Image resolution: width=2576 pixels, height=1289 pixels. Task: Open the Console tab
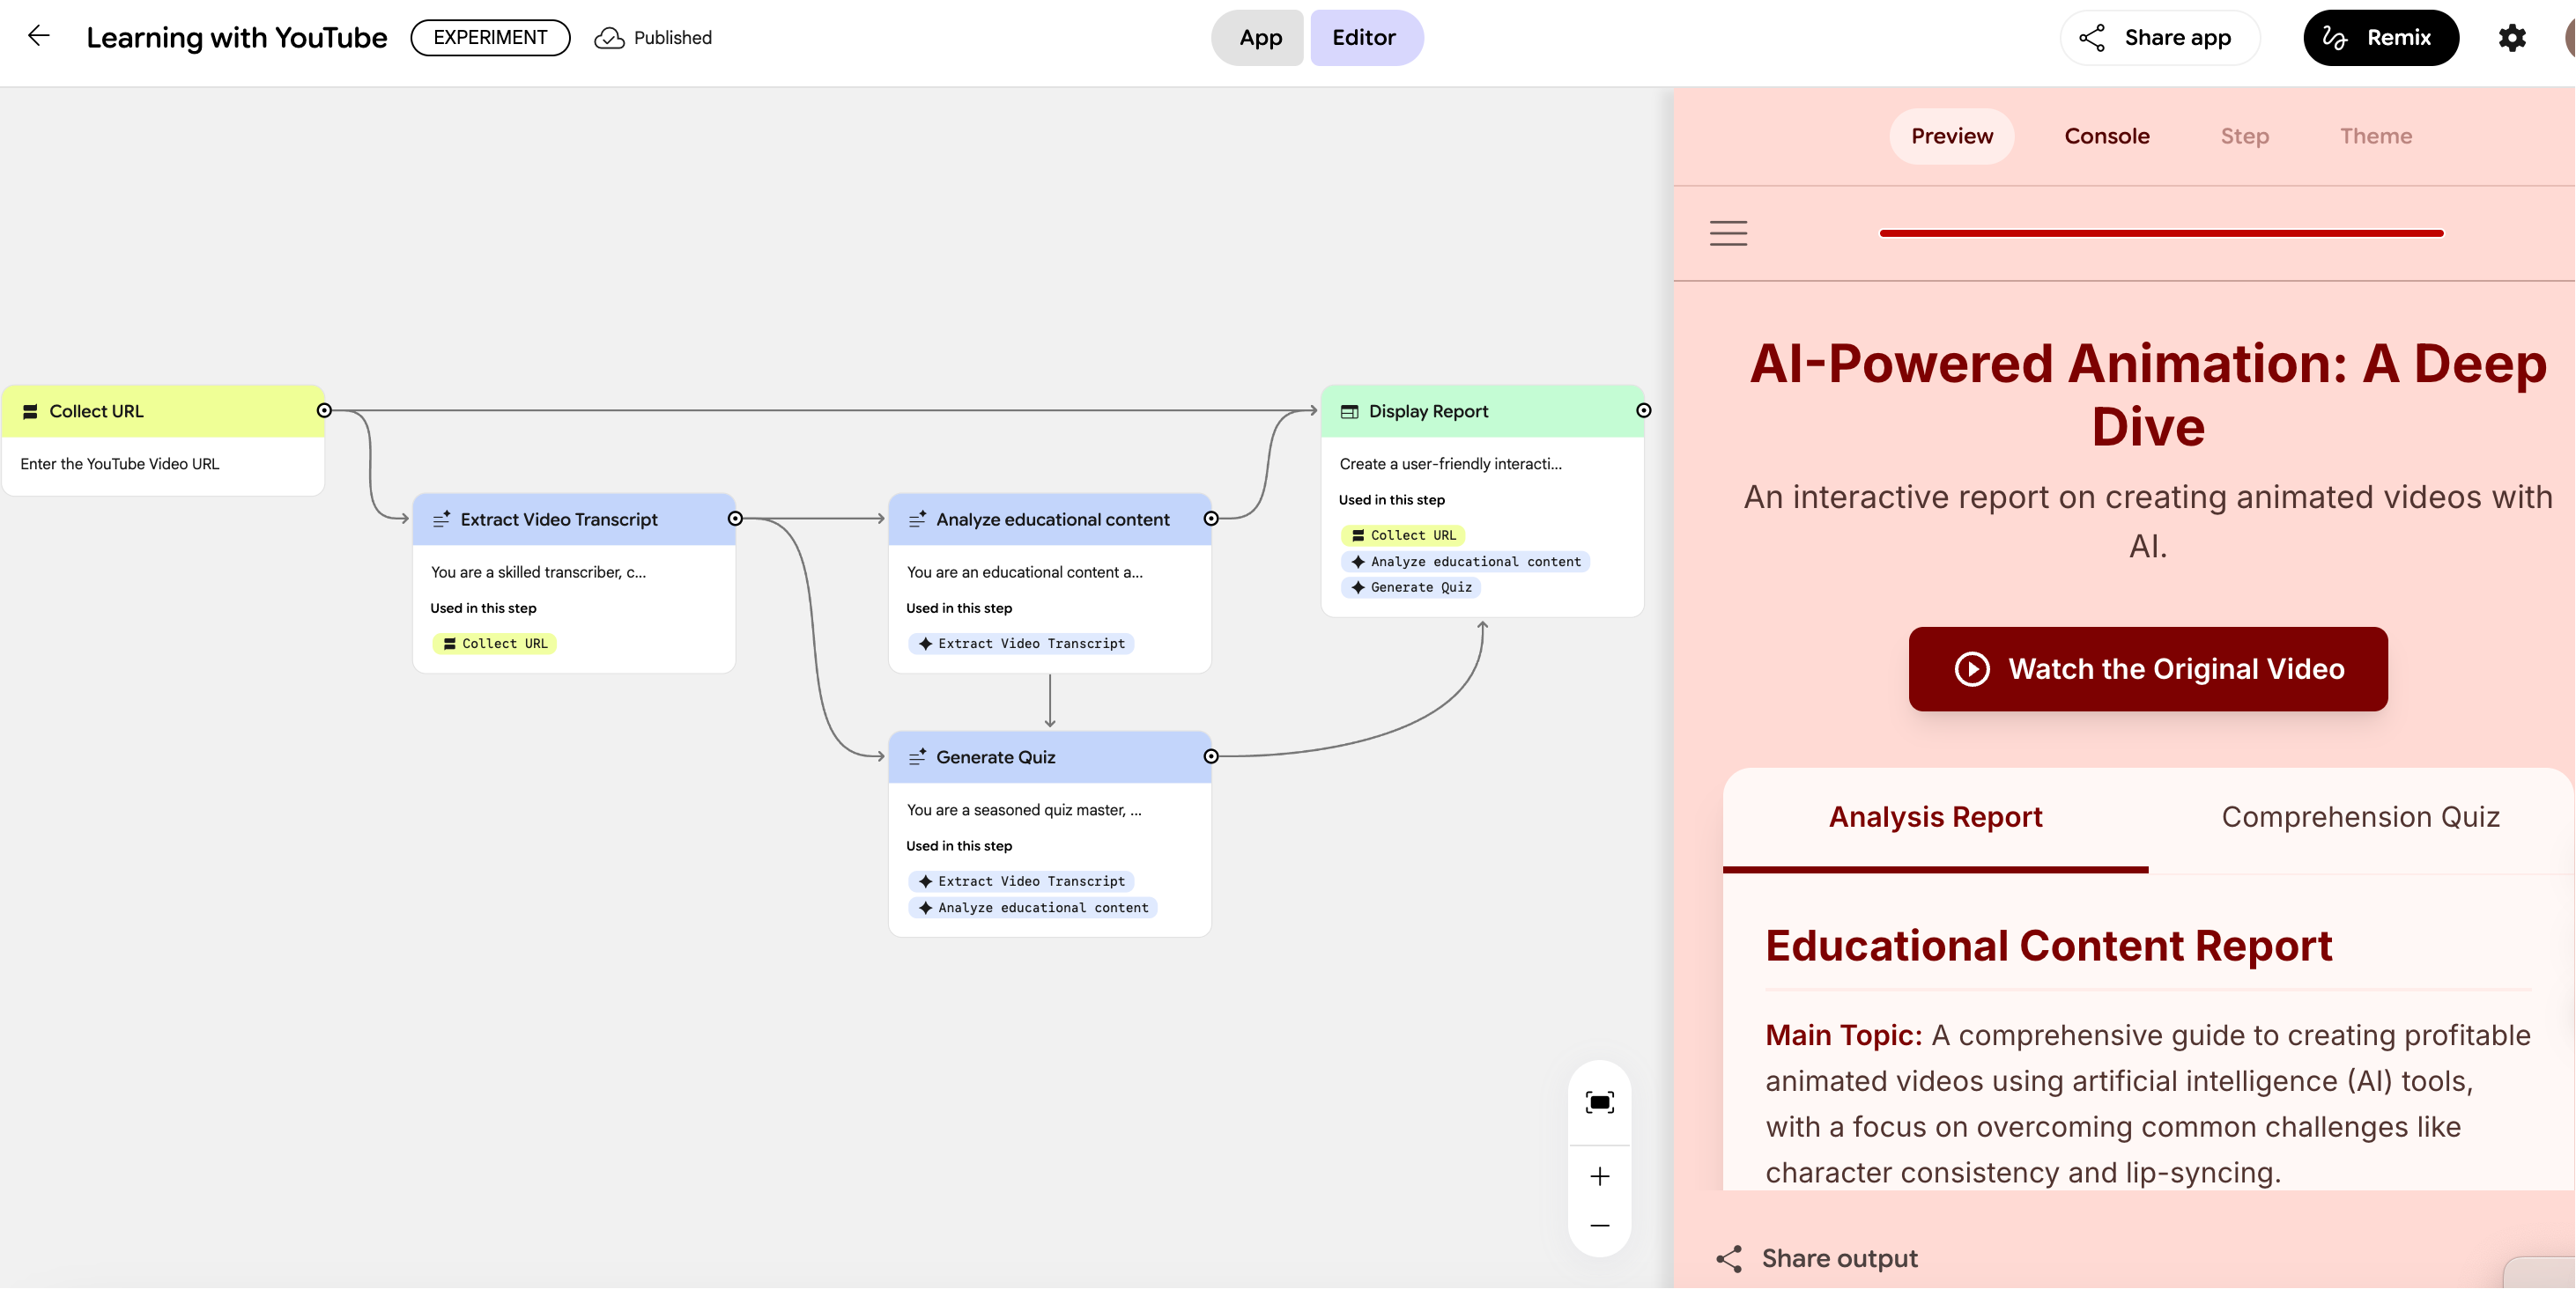pyautogui.click(x=2106, y=136)
